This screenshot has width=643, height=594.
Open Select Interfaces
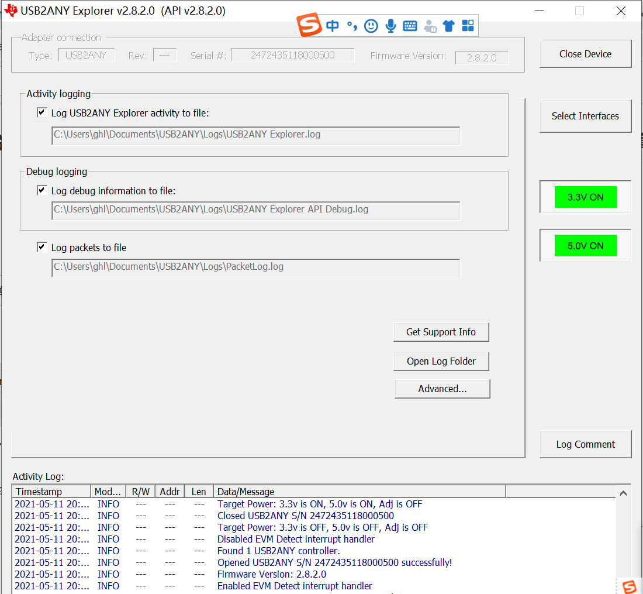click(x=585, y=116)
